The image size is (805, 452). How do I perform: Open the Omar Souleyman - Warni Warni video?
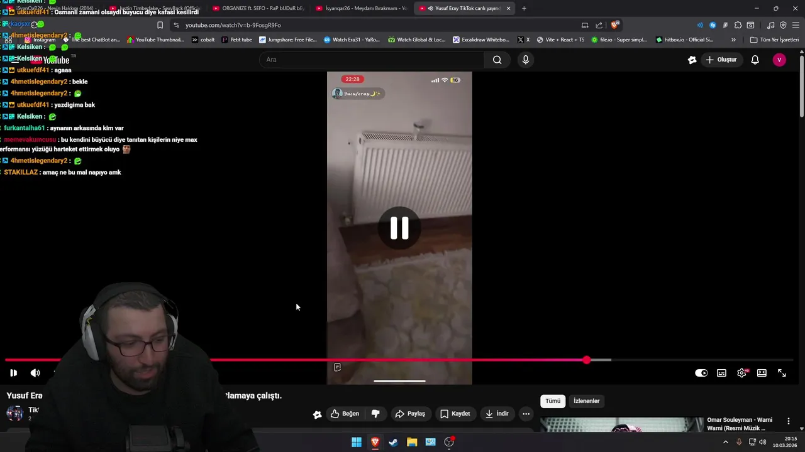(740, 424)
